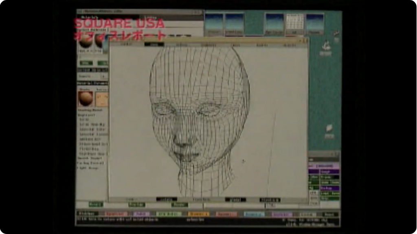The image size is (417, 234).
Task: Click the white desktop icon below the calendar row
Action: tap(326, 48)
